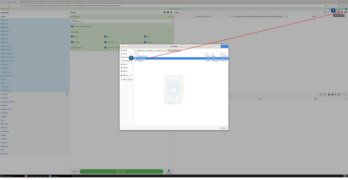Expand the Encryption / Encoding category
348x180 pixels.
point(35,102)
